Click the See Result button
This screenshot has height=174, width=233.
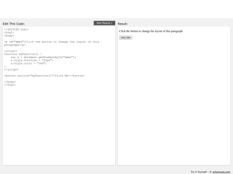coord(104,23)
